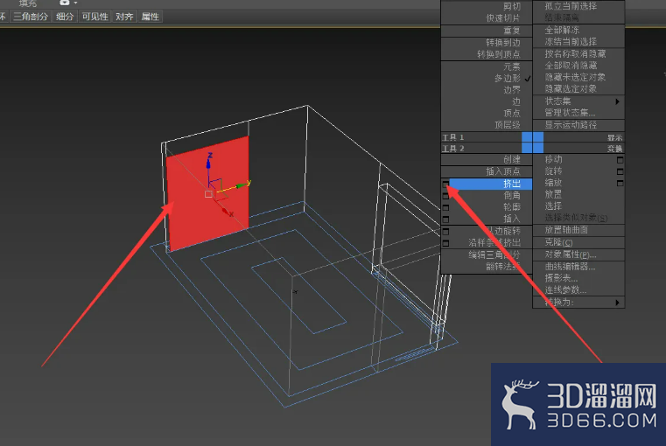Choose 插入 (Inset) menu entry
The image size is (666, 446).
(512, 219)
